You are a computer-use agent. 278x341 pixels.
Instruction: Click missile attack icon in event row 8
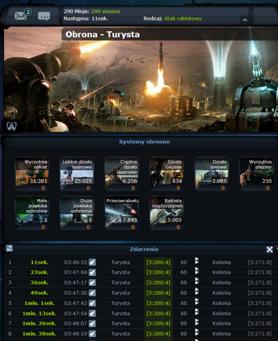point(92,334)
